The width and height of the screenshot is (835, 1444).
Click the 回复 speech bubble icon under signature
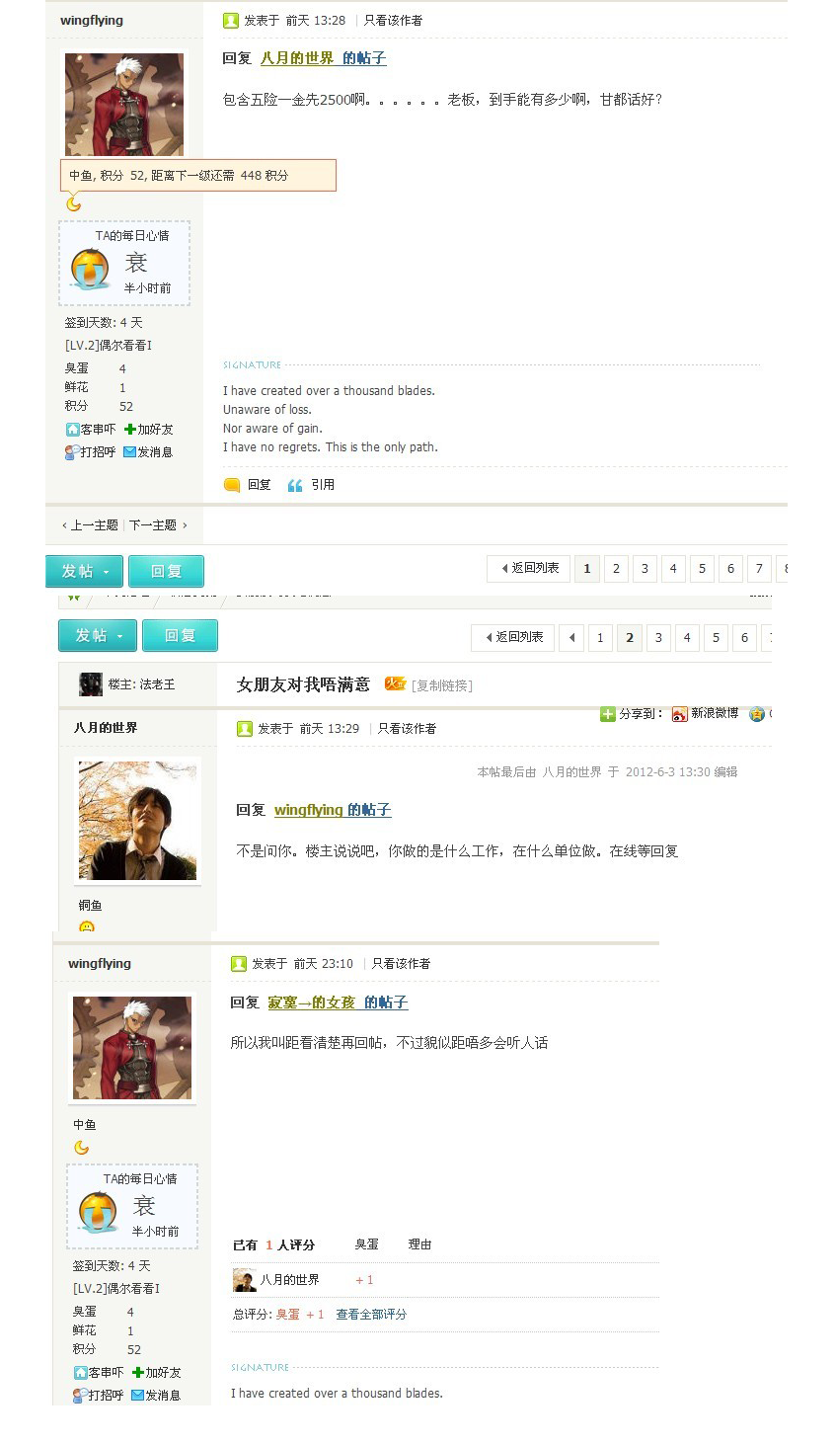coord(232,485)
